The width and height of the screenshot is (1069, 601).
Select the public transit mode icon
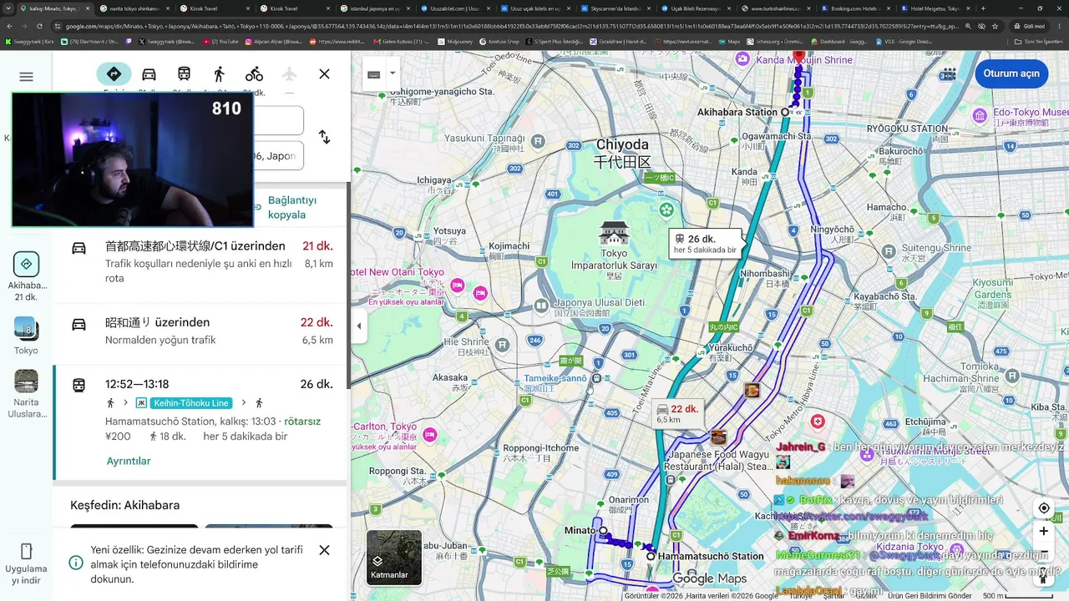tap(184, 74)
